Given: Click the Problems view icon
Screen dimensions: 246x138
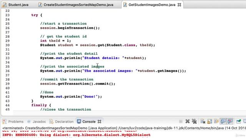Looking at the screenshot, I should coord(4,122).
